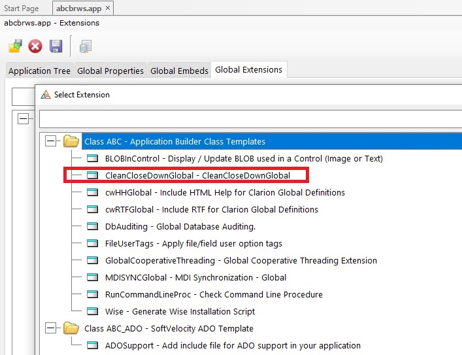Switch to the Application Tree tab
This screenshot has width=462, height=355.
39,71
